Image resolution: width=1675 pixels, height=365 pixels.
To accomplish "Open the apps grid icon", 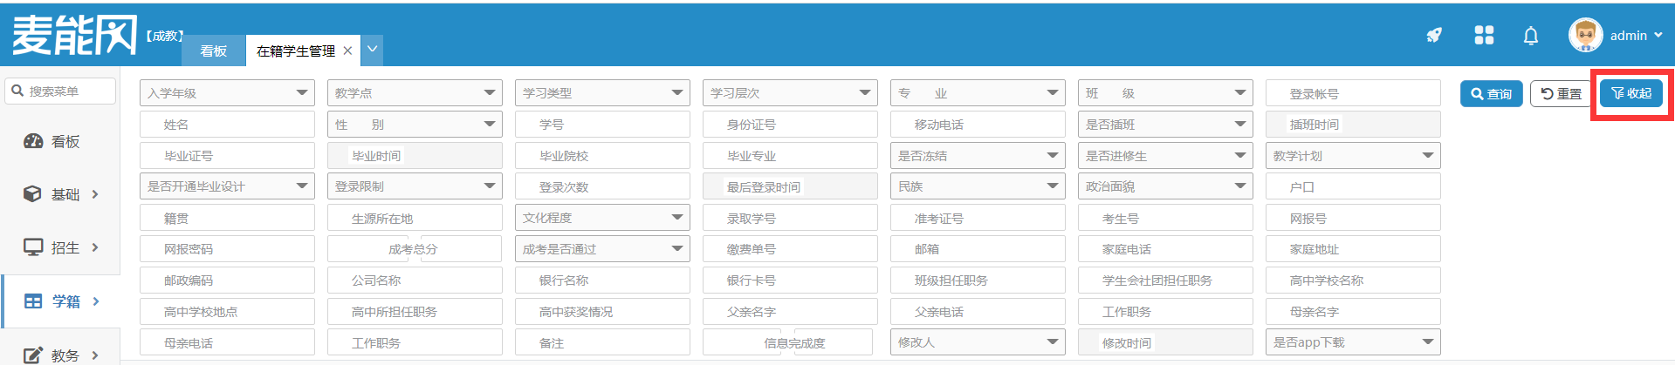I will (x=1484, y=36).
